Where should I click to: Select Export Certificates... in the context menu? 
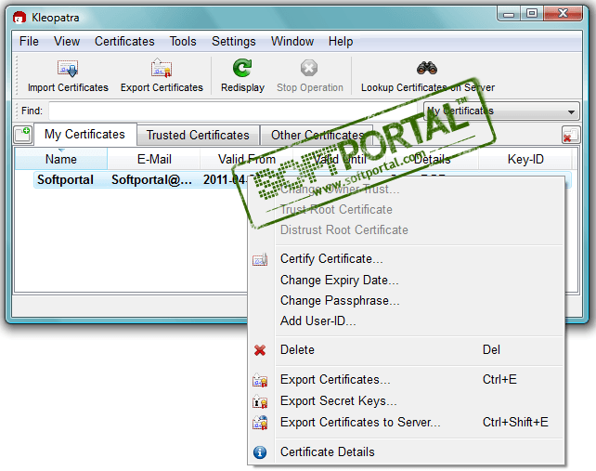(x=406, y=379)
